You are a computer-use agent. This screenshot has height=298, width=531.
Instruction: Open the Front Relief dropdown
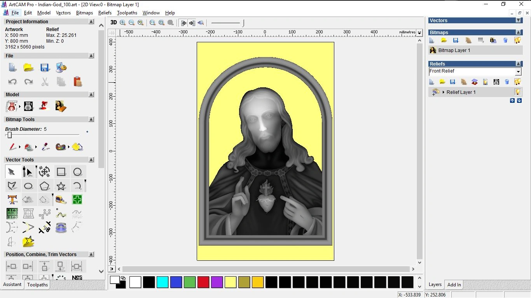518,72
